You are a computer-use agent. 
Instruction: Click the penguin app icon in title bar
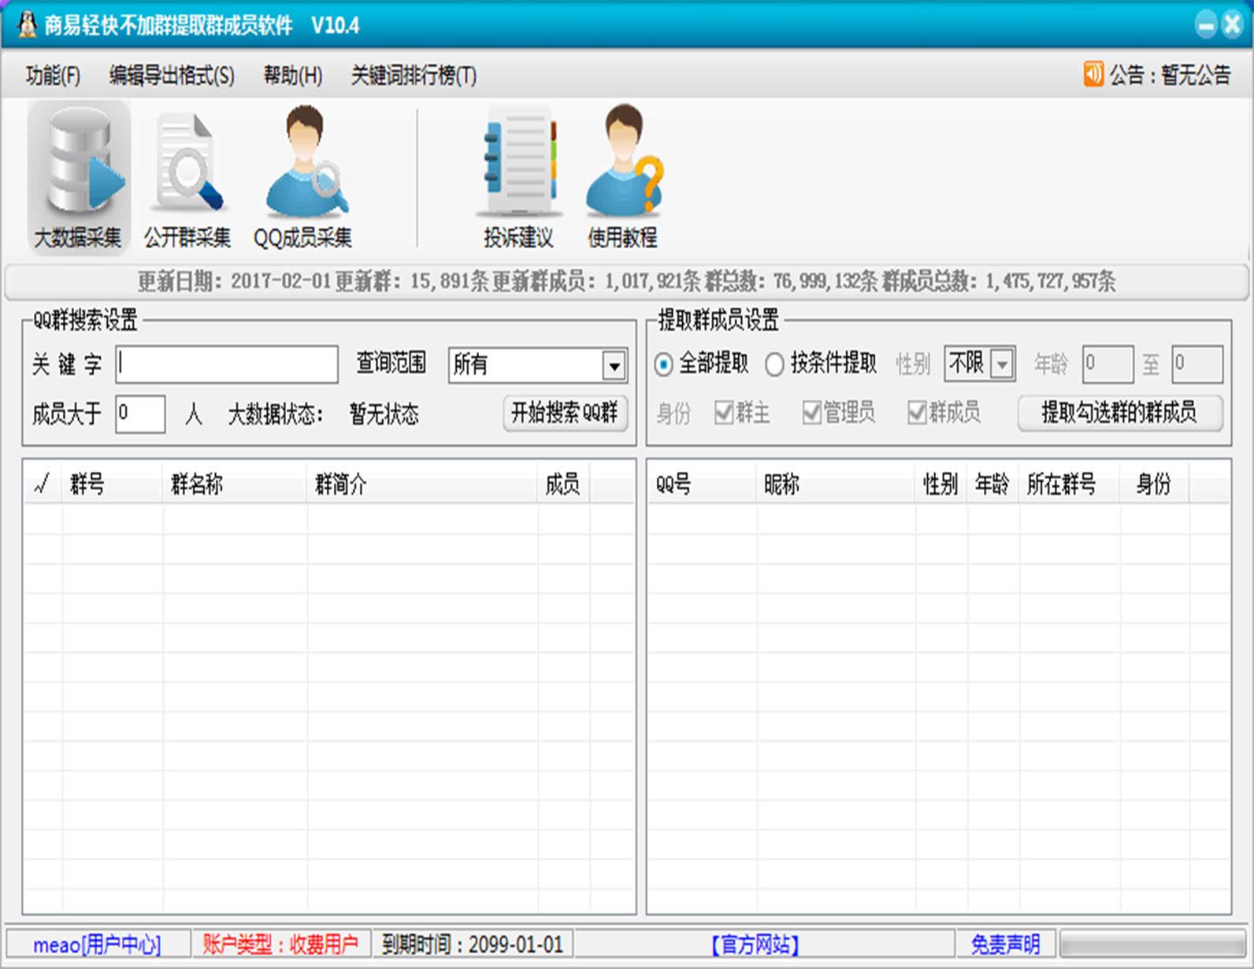[28, 24]
